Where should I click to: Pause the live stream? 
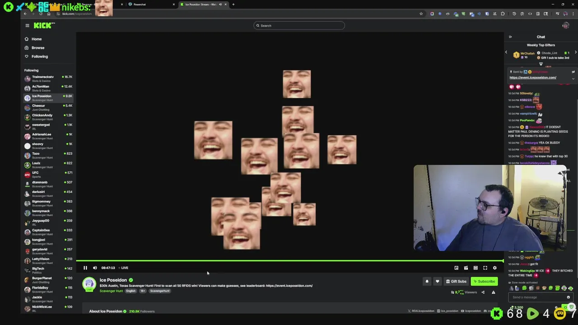85,268
